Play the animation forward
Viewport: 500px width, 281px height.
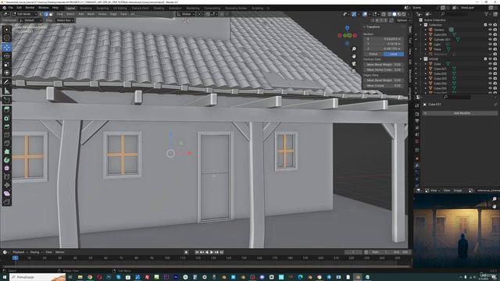[x=212, y=252]
